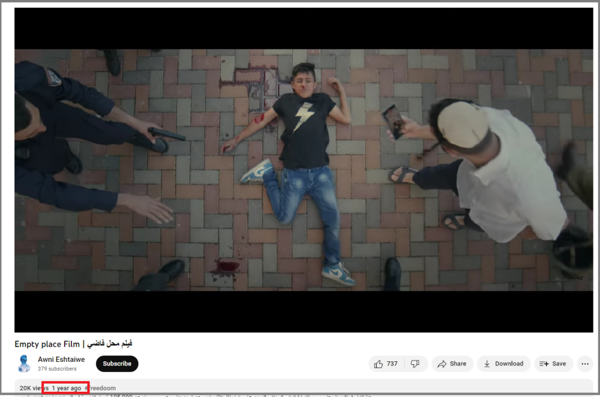Subscribe to Awni Eshtaiwe channel
Screen dimensions: 600x397
pyautogui.click(x=117, y=364)
